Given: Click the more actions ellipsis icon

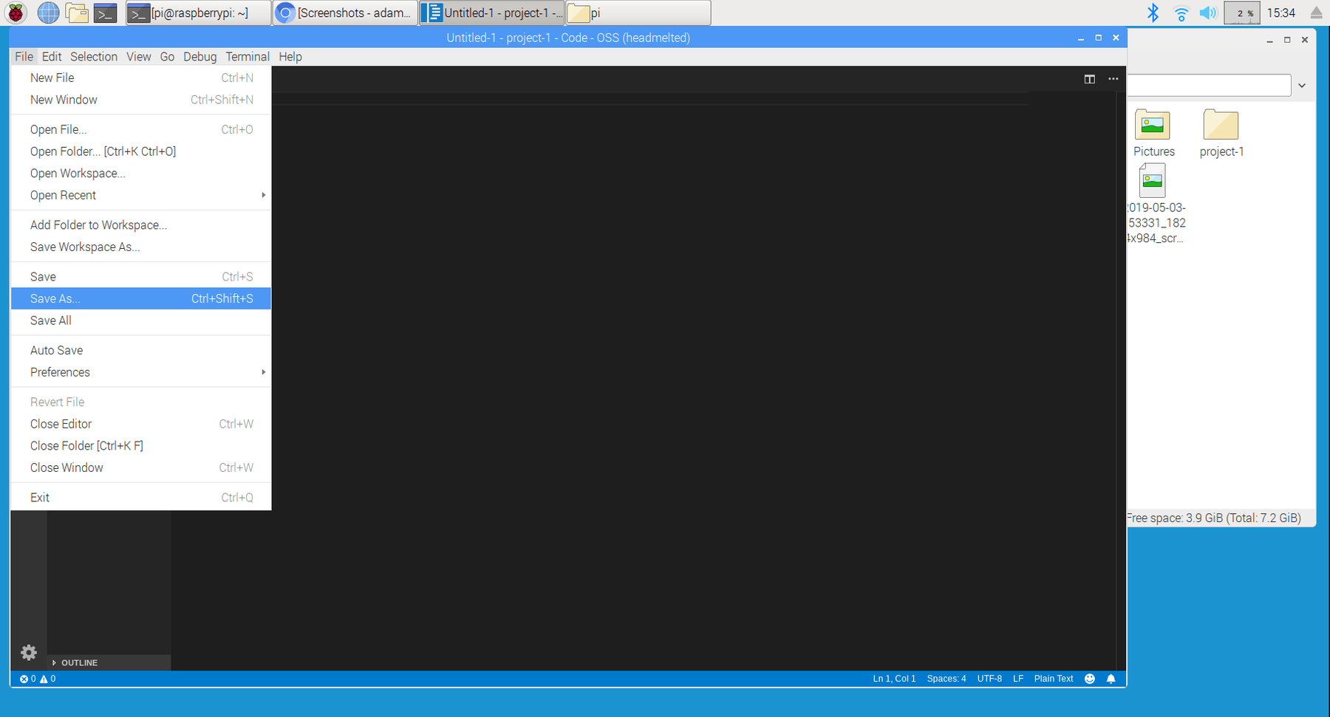Looking at the screenshot, I should coord(1114,79).
